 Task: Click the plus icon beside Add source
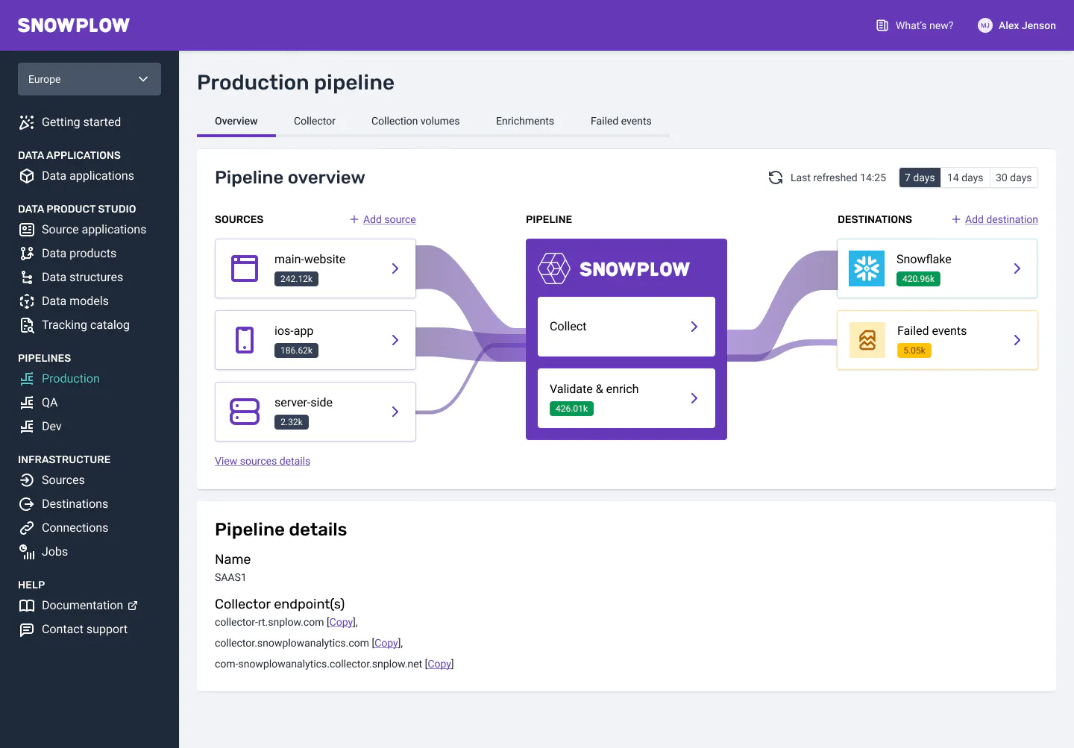(354, 219)
